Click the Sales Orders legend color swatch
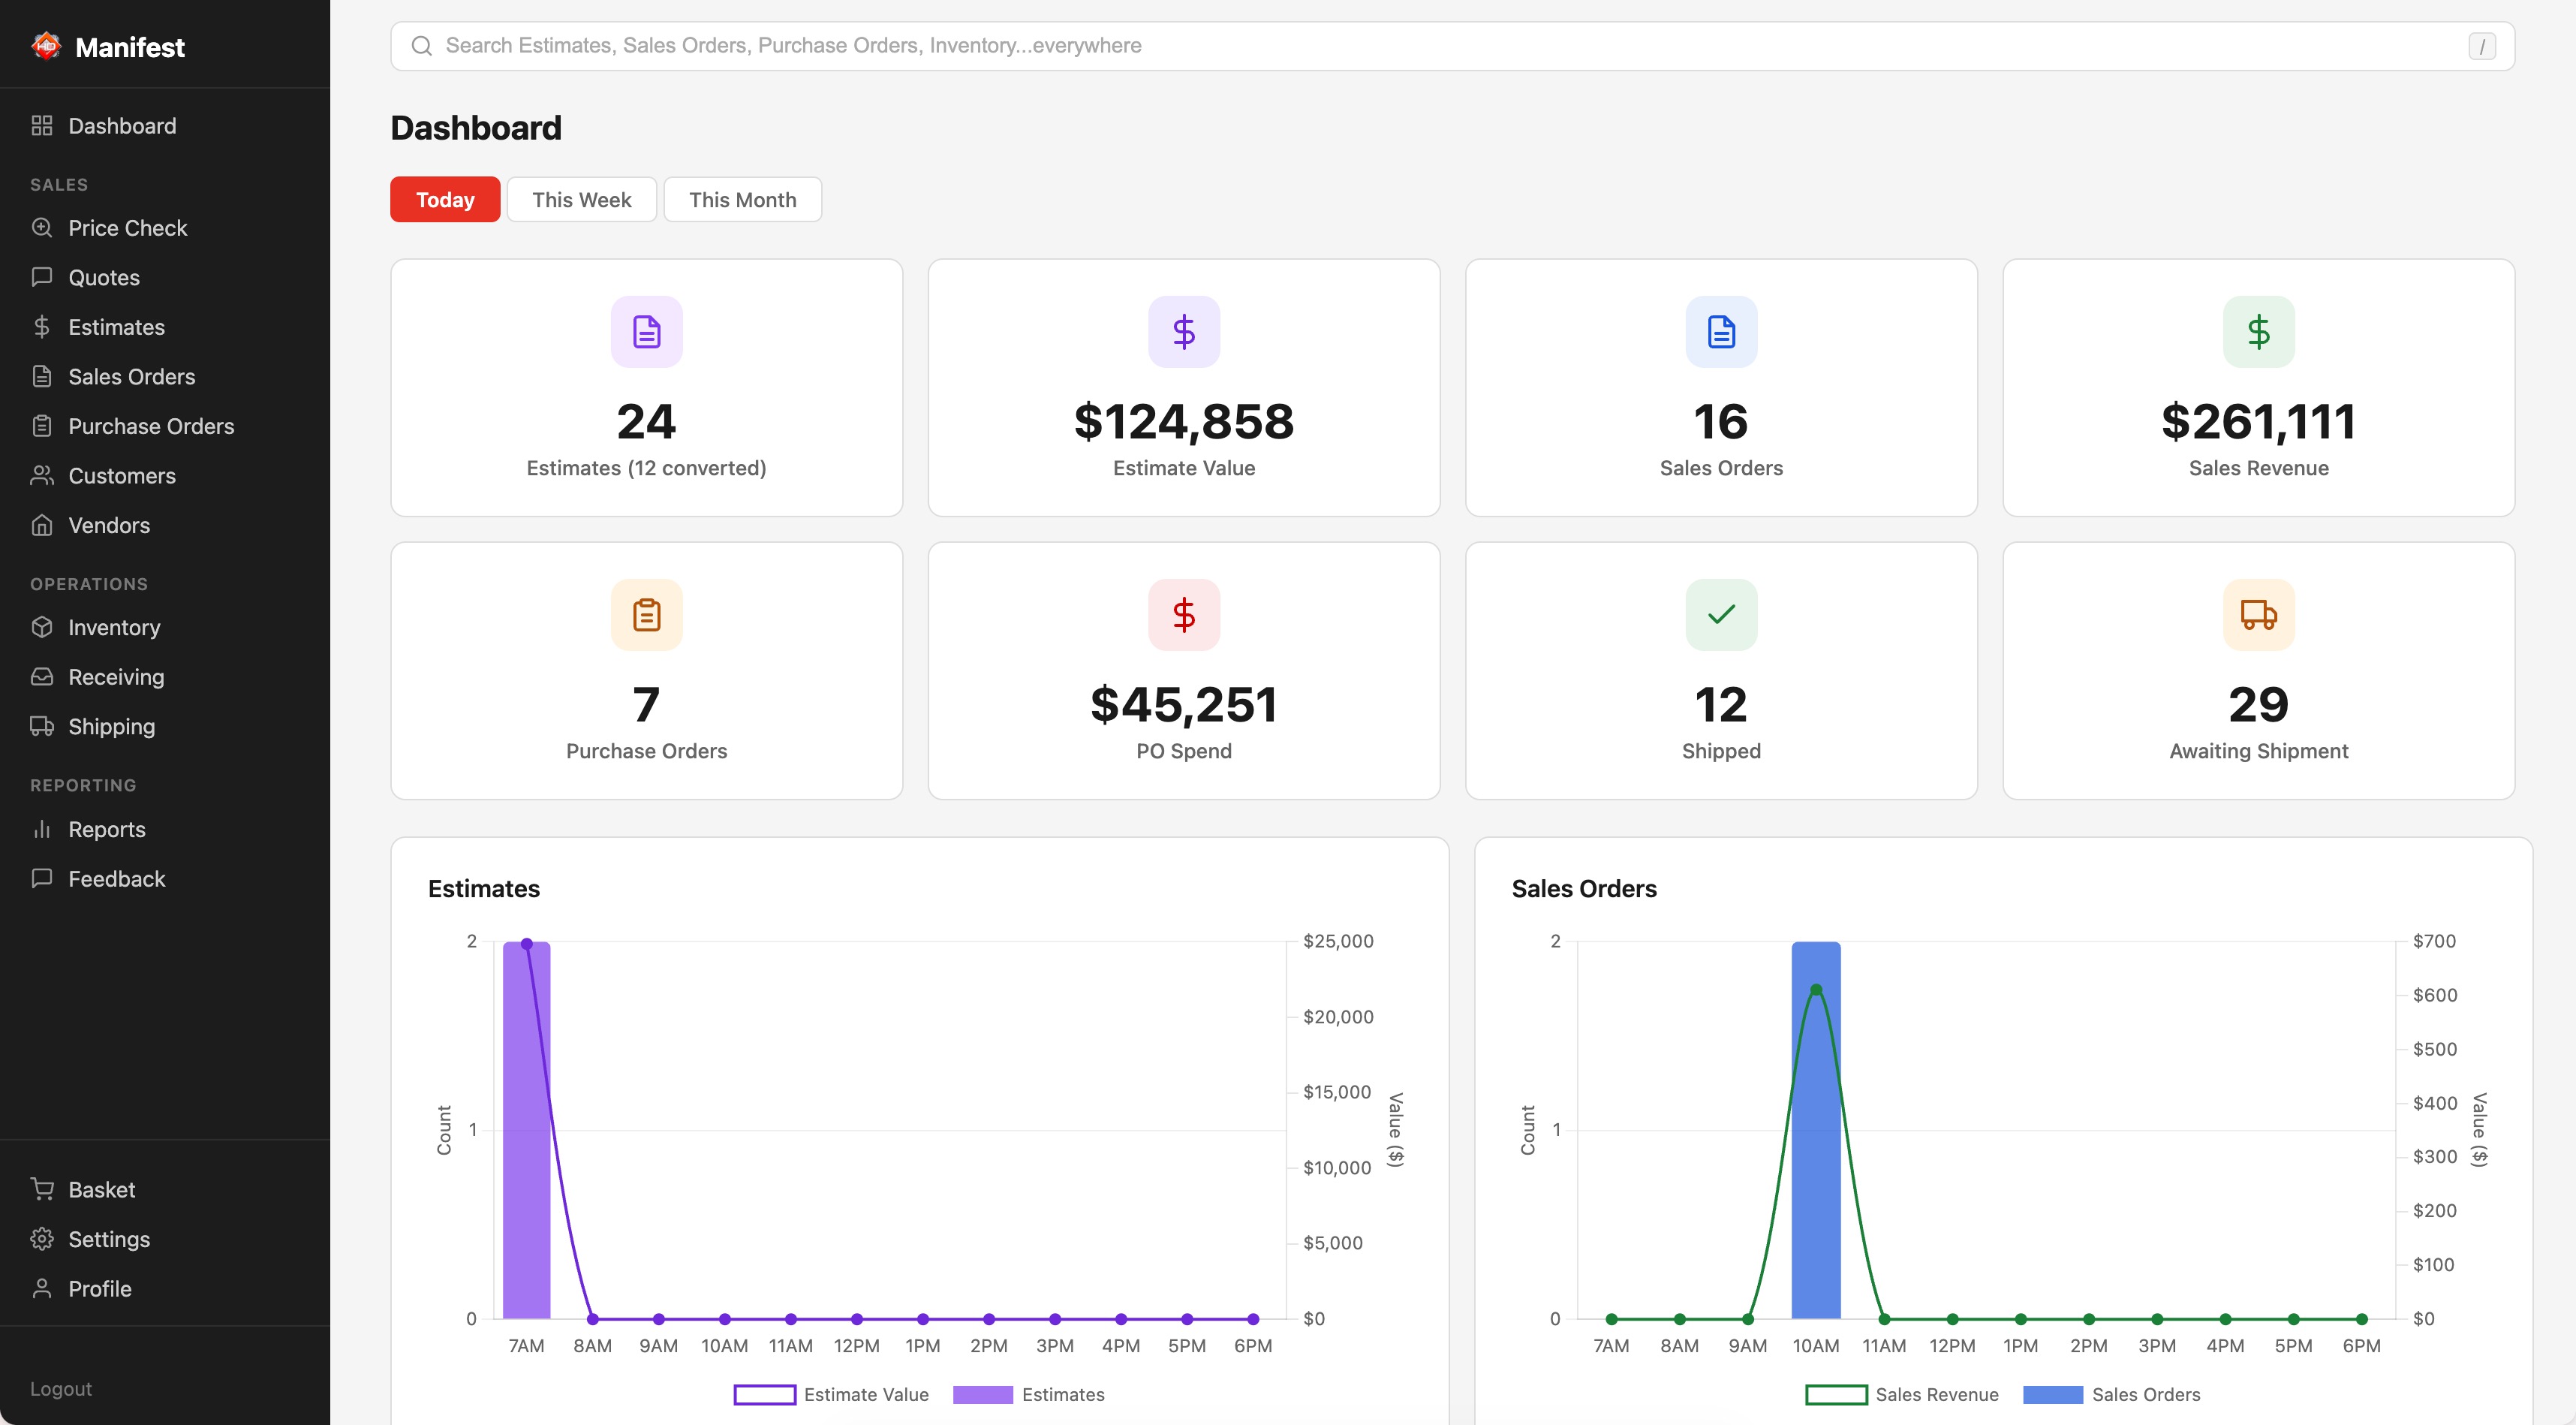Screen dimensions: 2576x1425 coord(2053,1394)
